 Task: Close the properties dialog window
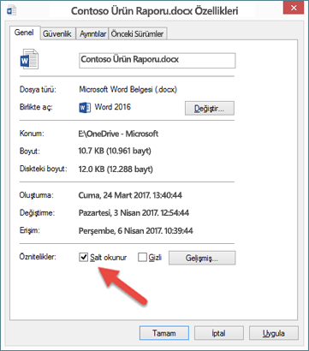click(x=294, y=8)
